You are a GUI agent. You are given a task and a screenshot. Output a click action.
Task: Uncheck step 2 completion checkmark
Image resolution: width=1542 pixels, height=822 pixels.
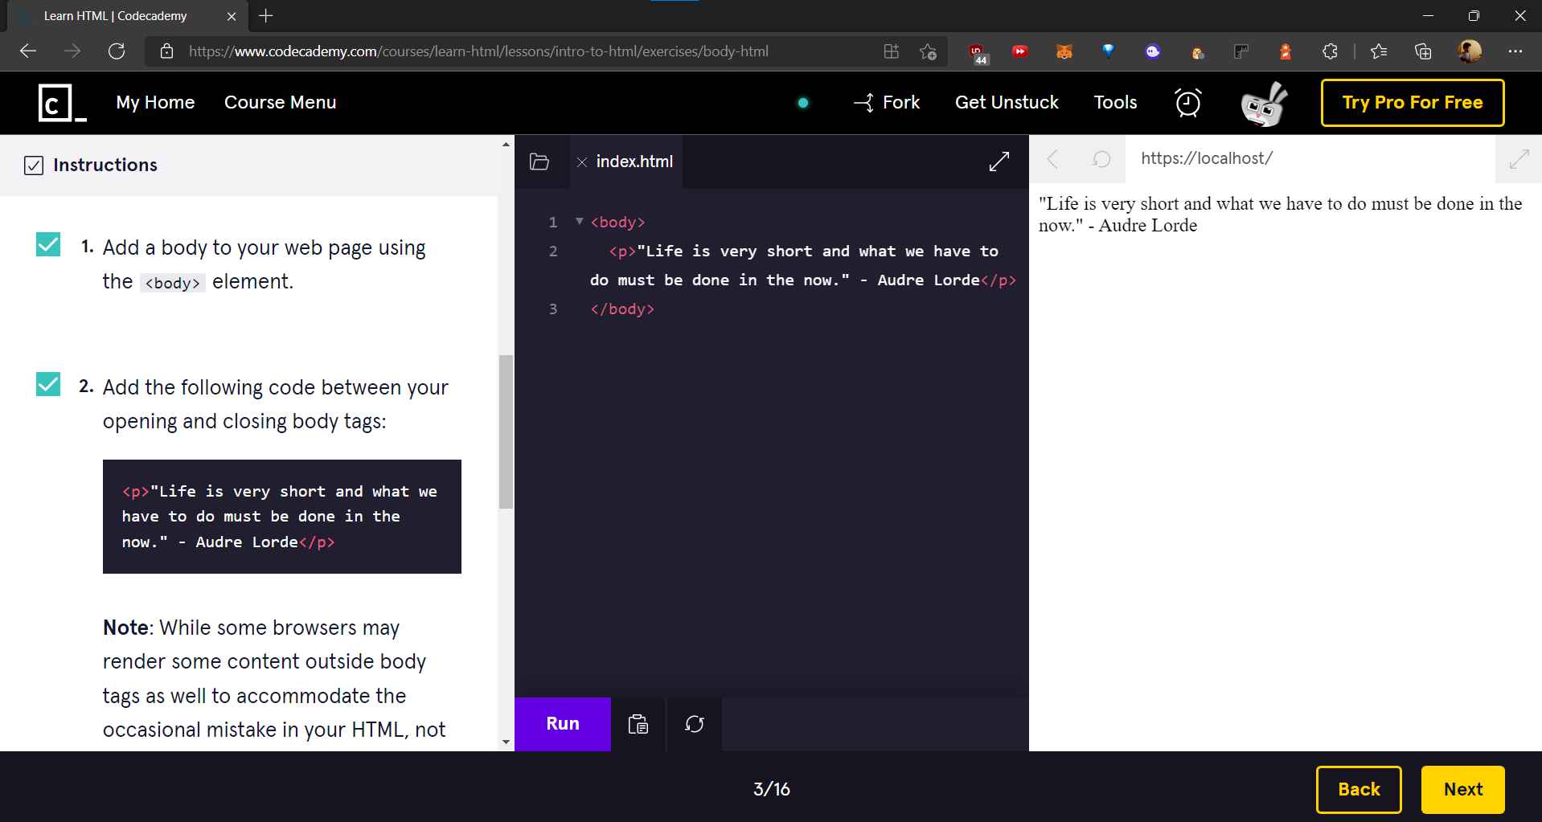tap(47, 384)
